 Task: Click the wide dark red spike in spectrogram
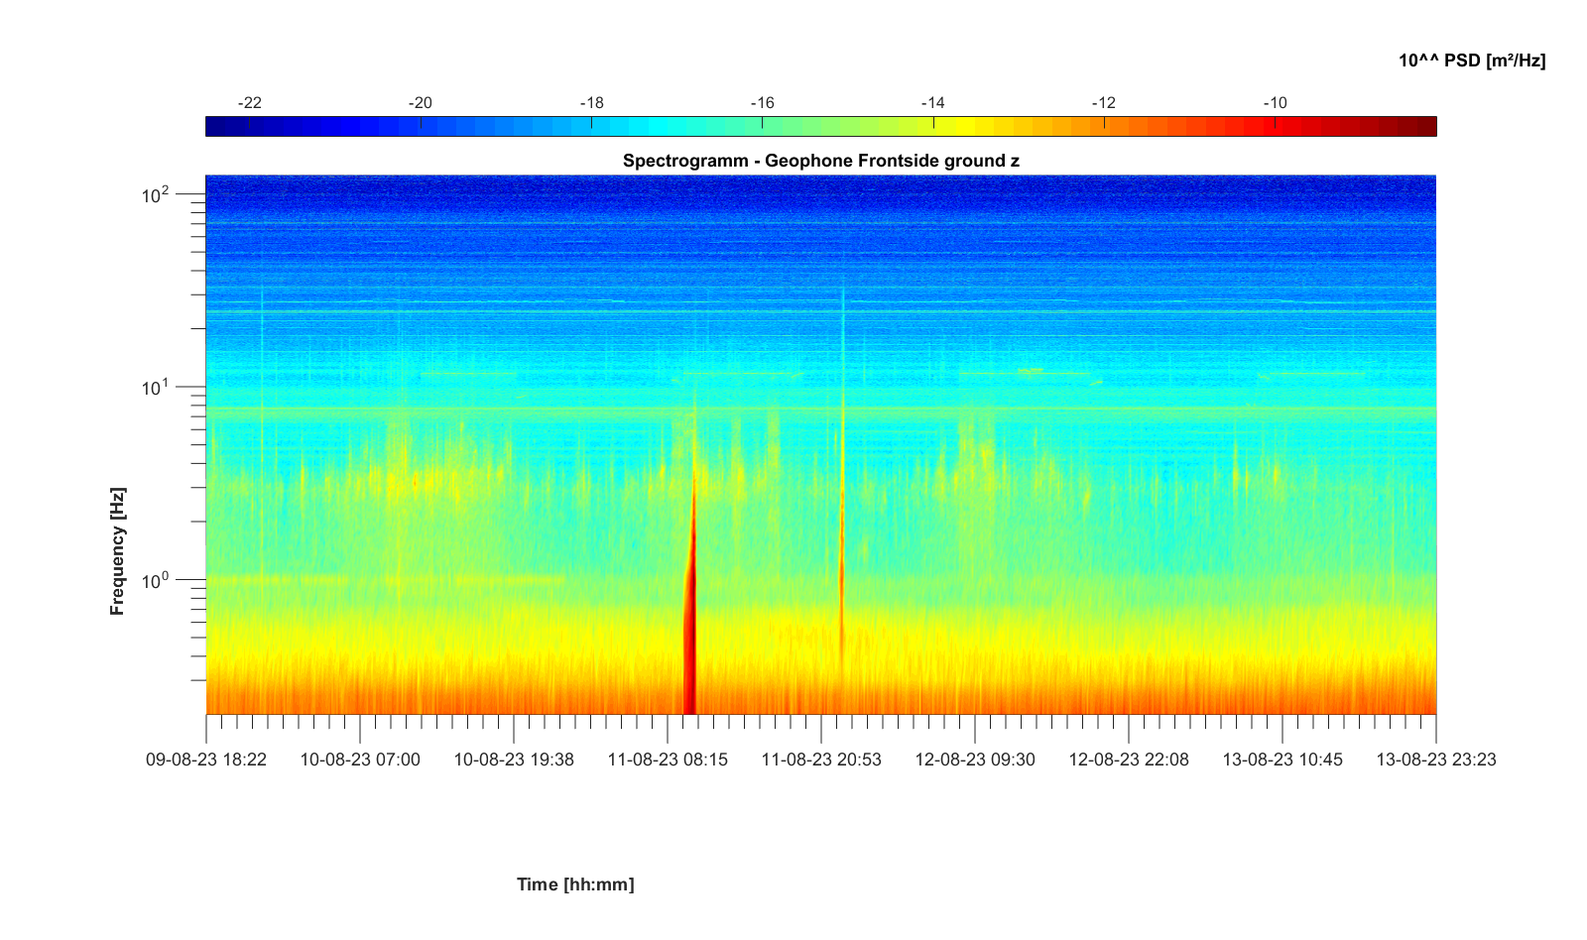click(689, 645)
